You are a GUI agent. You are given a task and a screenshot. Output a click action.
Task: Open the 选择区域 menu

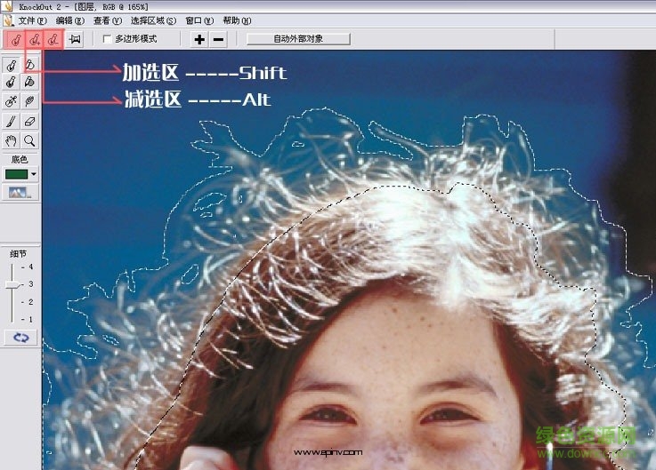(153, 20)
